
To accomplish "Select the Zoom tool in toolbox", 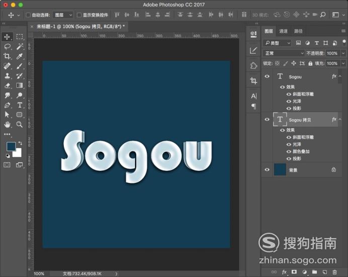I will point(20,124).
